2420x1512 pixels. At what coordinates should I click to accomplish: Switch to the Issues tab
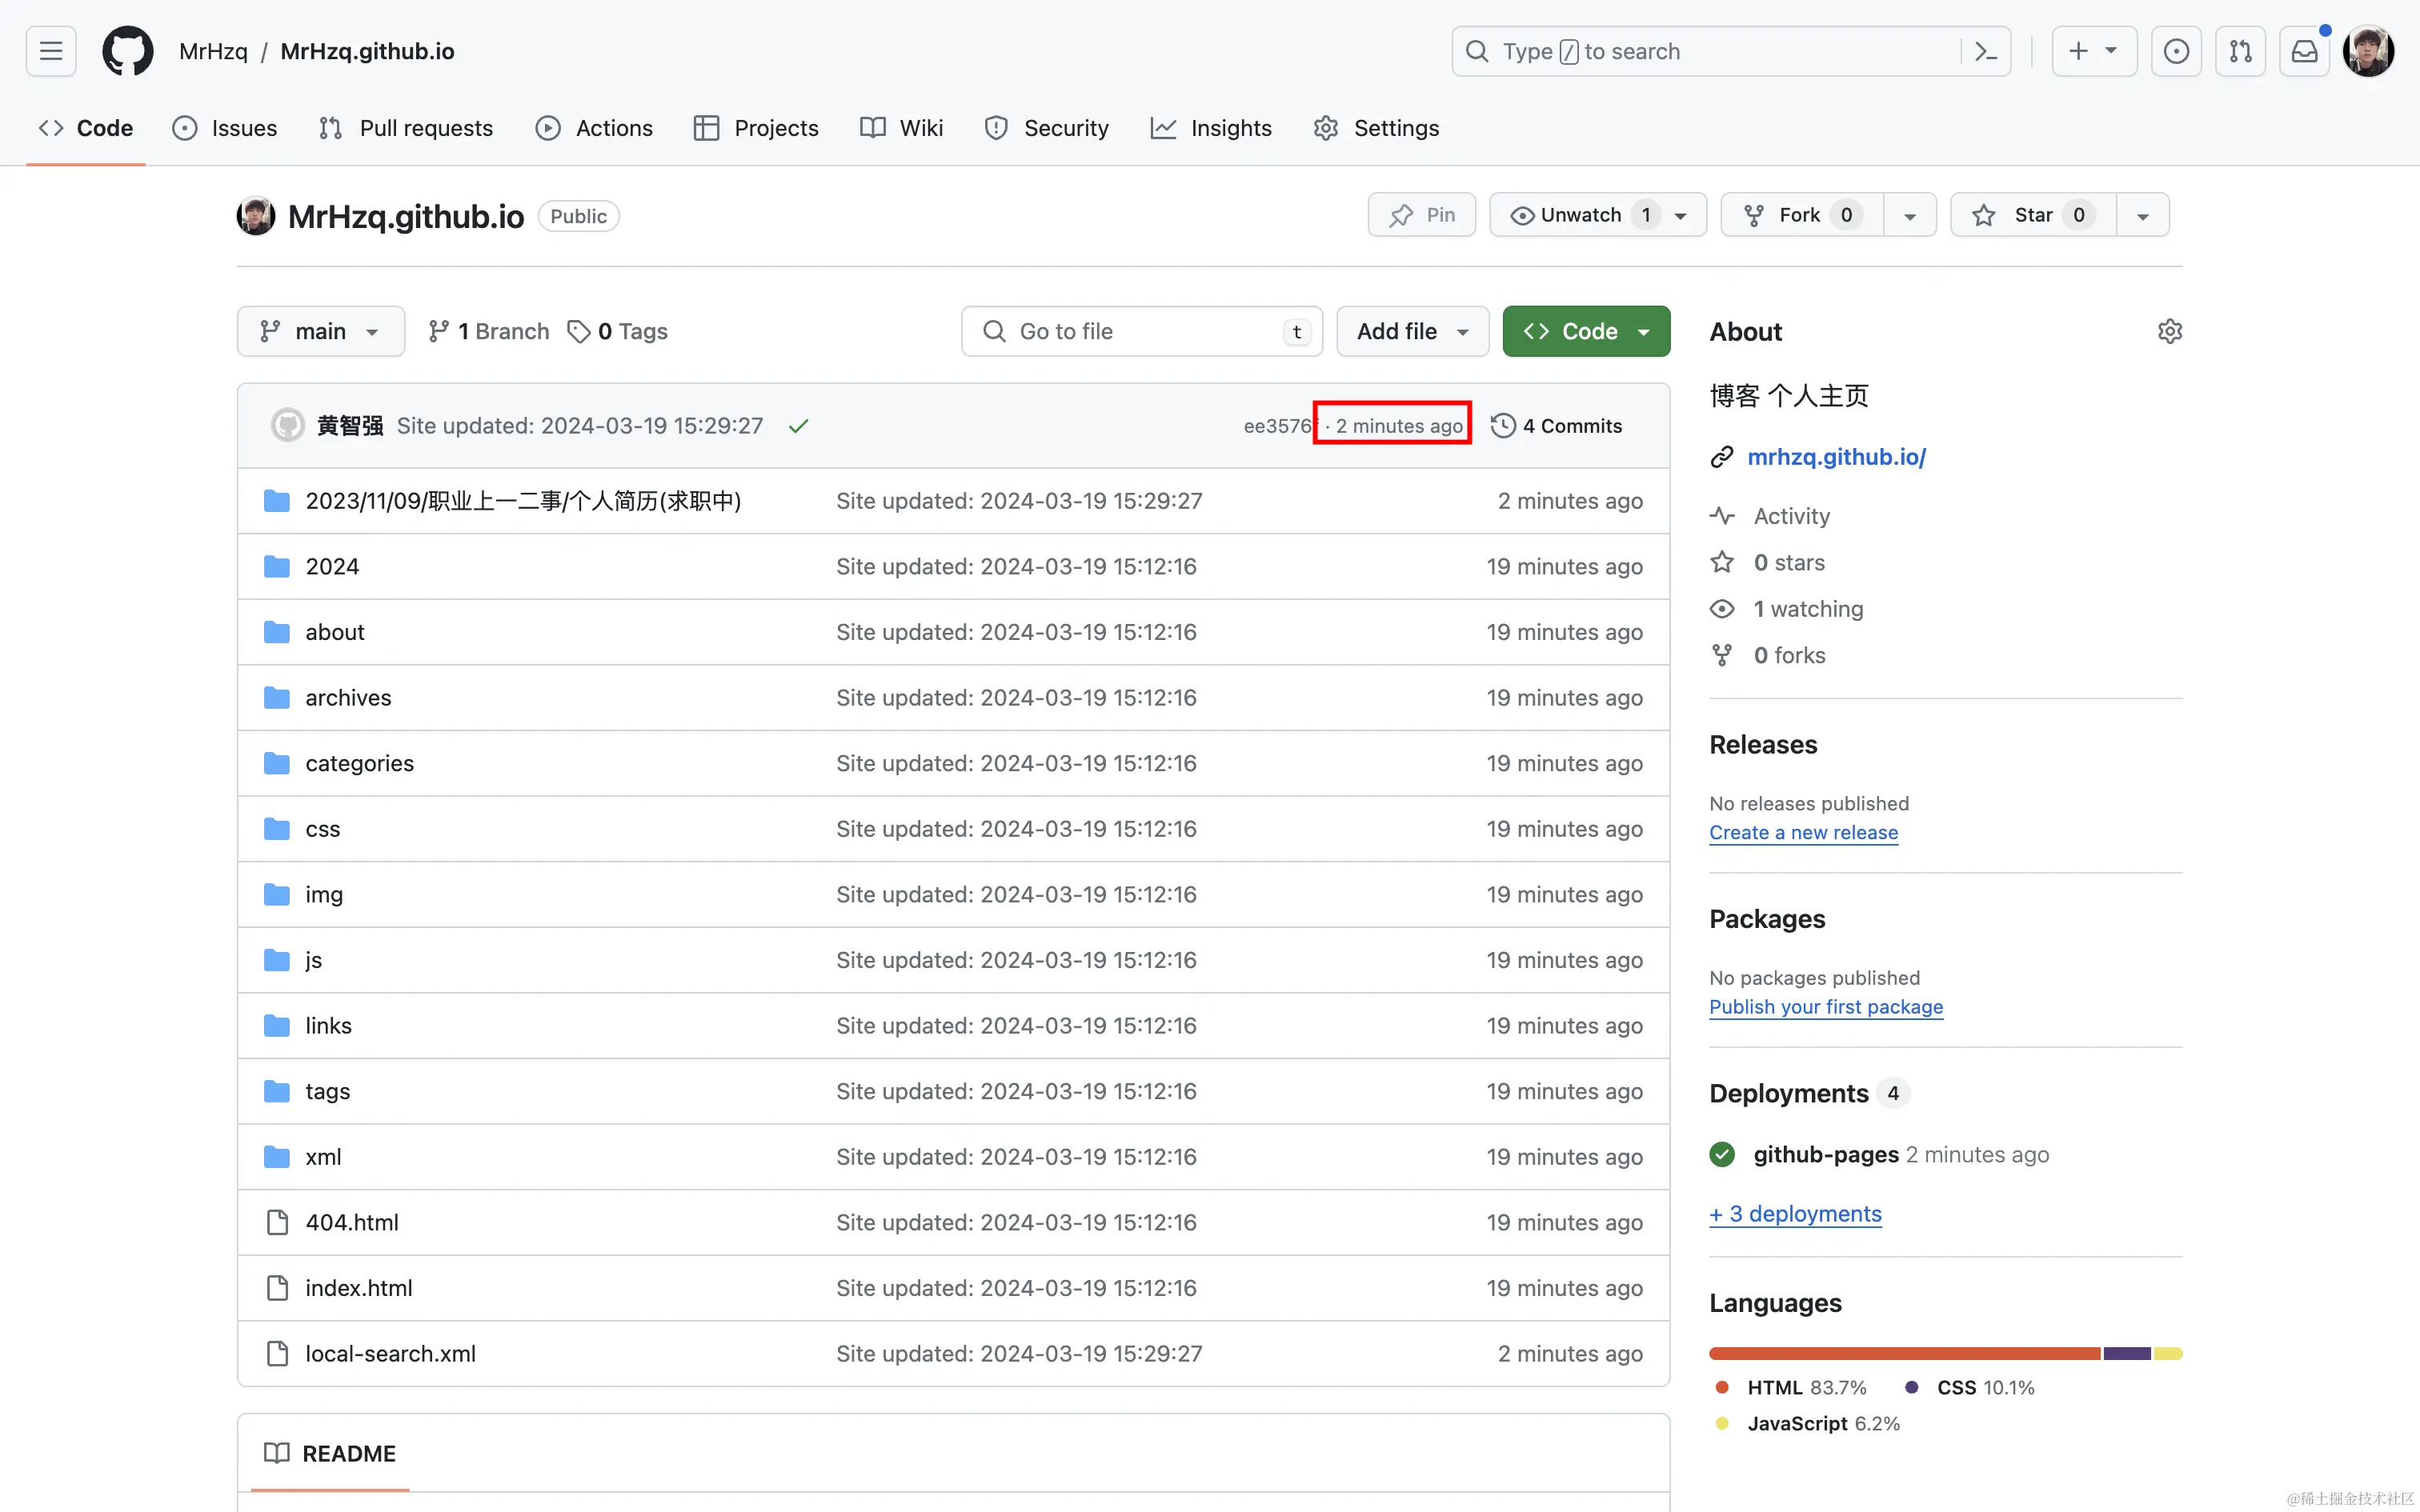225,128
